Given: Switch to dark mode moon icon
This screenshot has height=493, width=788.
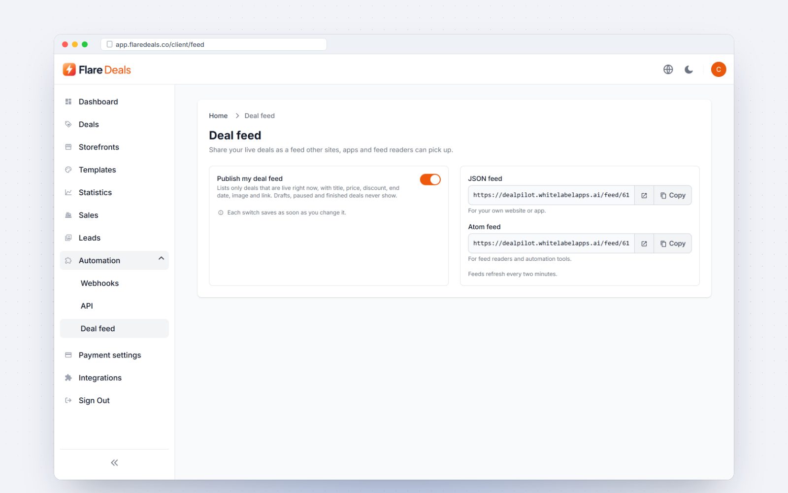Looking at the screenshot, I should tap(689, 70).
